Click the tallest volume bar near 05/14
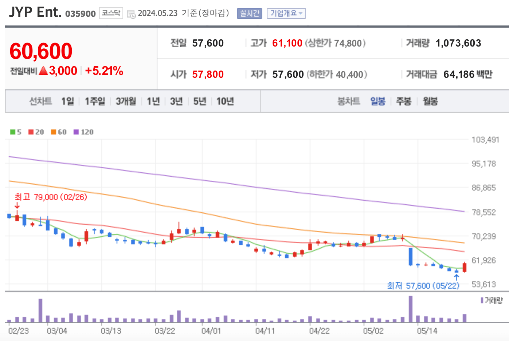Image resolution: width=509 pixels, height=341 pixels. tap(411, 309)
